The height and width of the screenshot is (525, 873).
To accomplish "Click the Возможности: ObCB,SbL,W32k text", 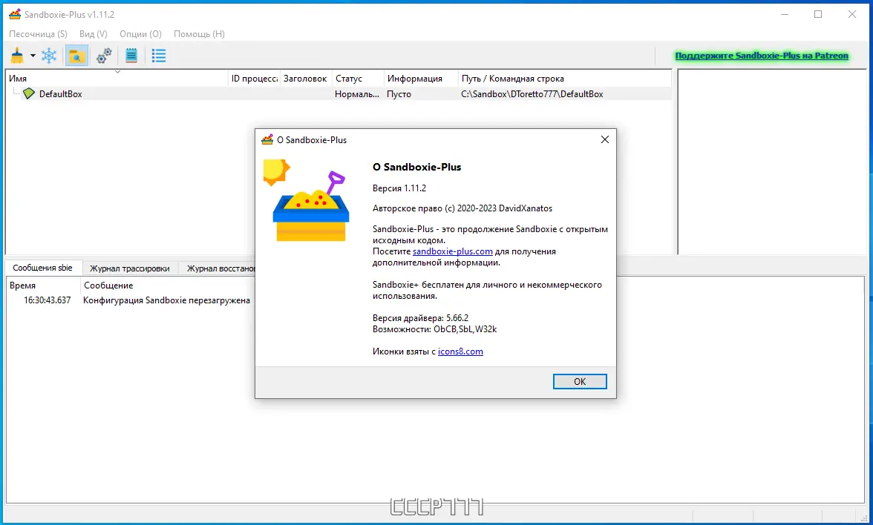I will point(434,329).
